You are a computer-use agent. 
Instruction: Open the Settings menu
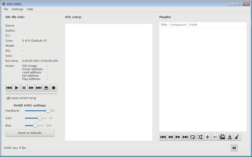click(17, 9)
